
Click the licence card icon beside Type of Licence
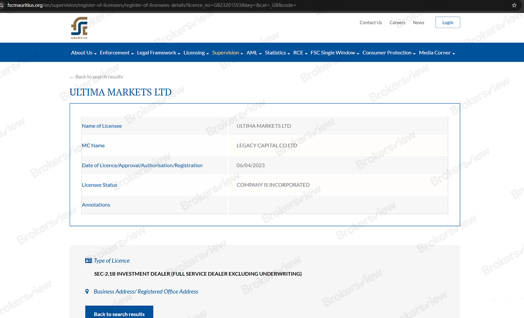coord(88,260)
